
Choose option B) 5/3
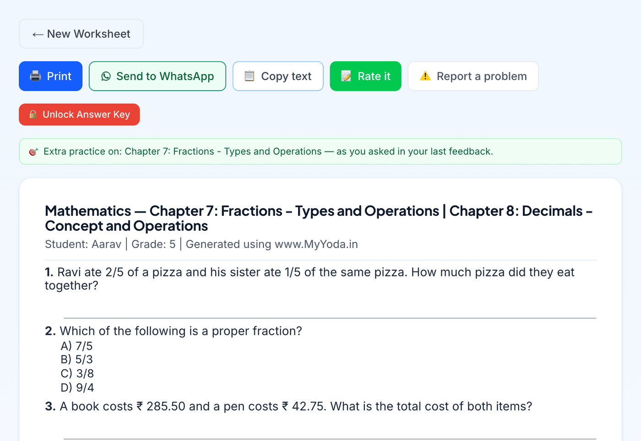tap(76, 360)
